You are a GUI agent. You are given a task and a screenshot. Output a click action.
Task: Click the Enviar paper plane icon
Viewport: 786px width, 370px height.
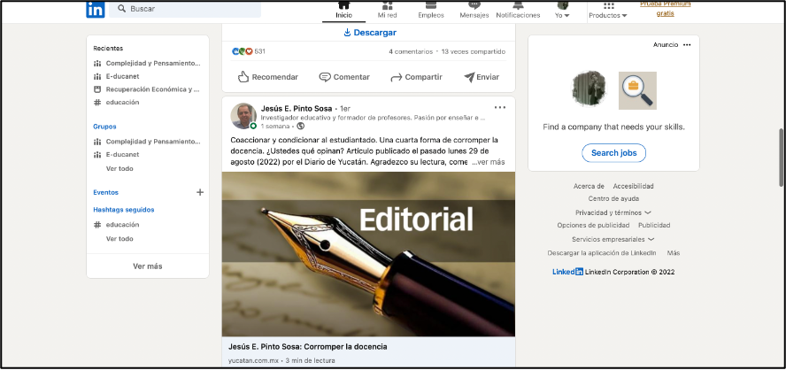pos(469,77)
